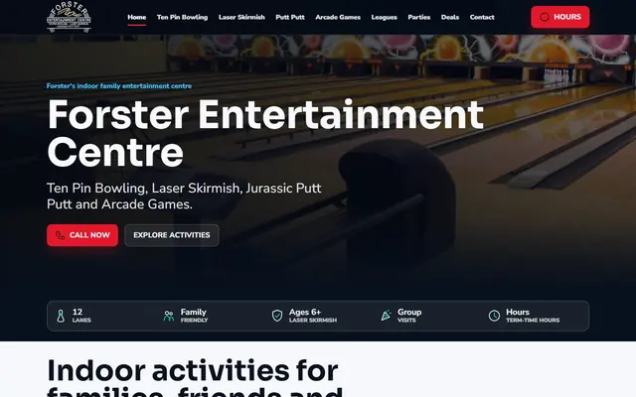Click the 'Hours TERM-TIME HOURS' text

coord(533,316)
